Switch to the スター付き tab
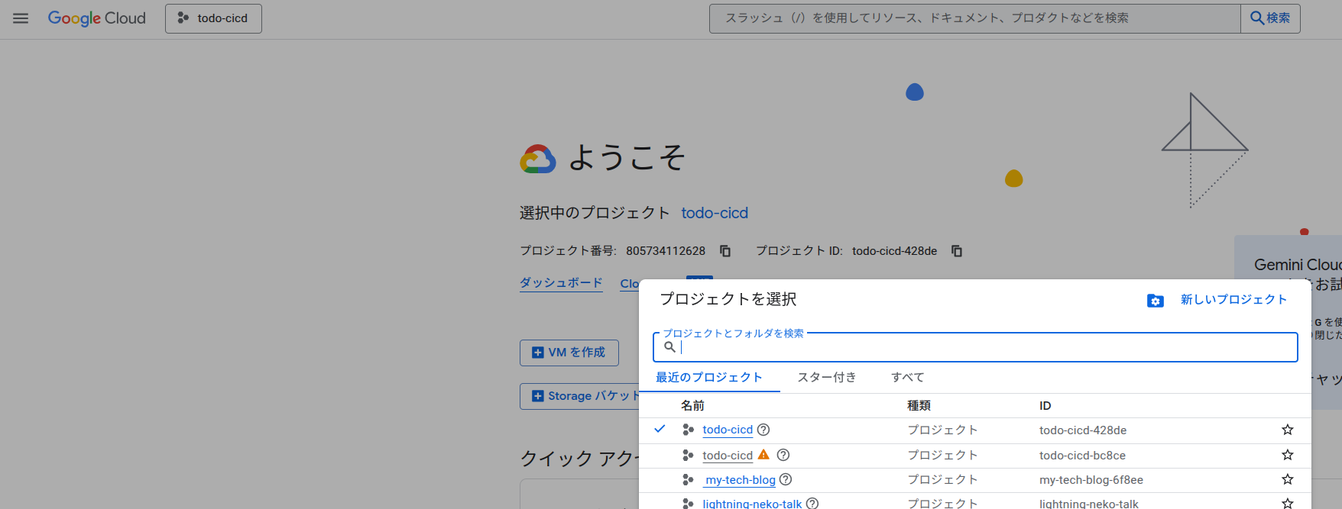1342x509 pixels. [827, 378]
